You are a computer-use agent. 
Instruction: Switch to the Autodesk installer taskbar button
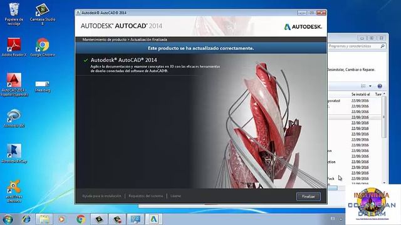coord(154,219)
